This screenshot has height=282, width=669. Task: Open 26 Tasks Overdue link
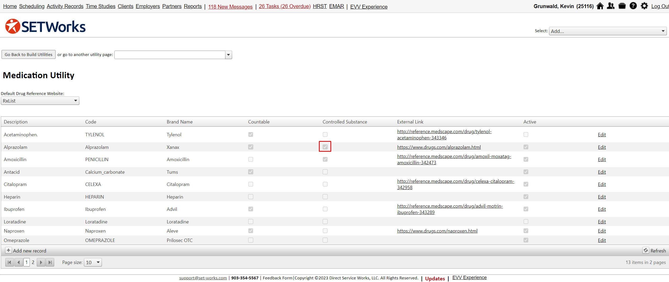[285, 6]
